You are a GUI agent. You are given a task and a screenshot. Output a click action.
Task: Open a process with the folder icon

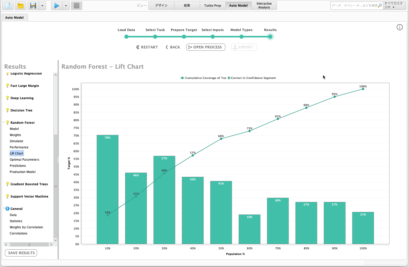coord(21,6)
